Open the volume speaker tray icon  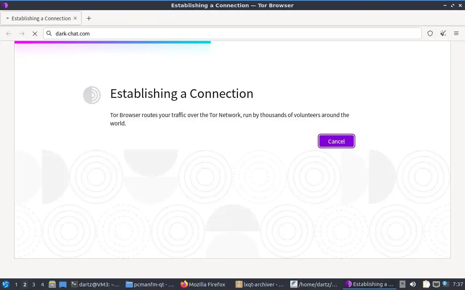413,284
